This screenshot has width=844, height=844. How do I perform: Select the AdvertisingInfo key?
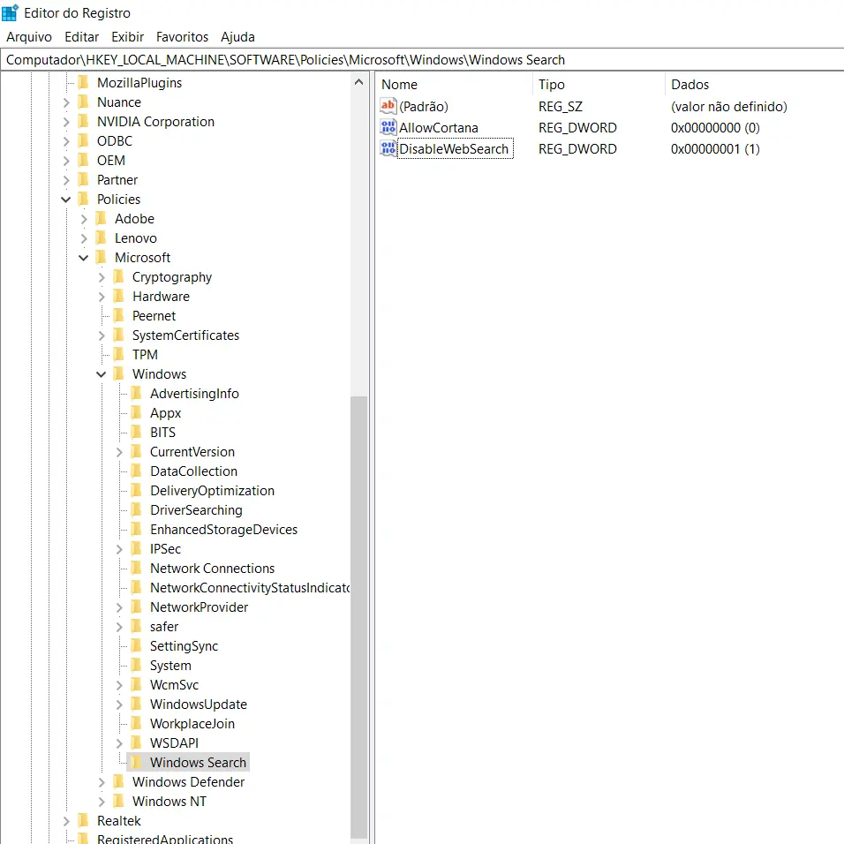[x=194, y=394]
